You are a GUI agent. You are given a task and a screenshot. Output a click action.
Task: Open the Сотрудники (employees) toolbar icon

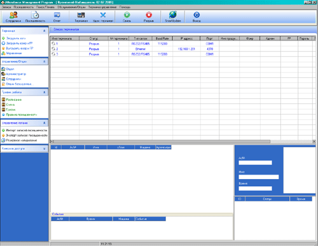point(13,17)
